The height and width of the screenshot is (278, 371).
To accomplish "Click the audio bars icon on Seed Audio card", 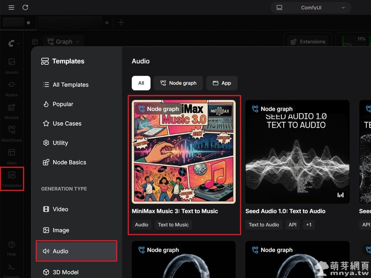I will click(x=340, y=195).
